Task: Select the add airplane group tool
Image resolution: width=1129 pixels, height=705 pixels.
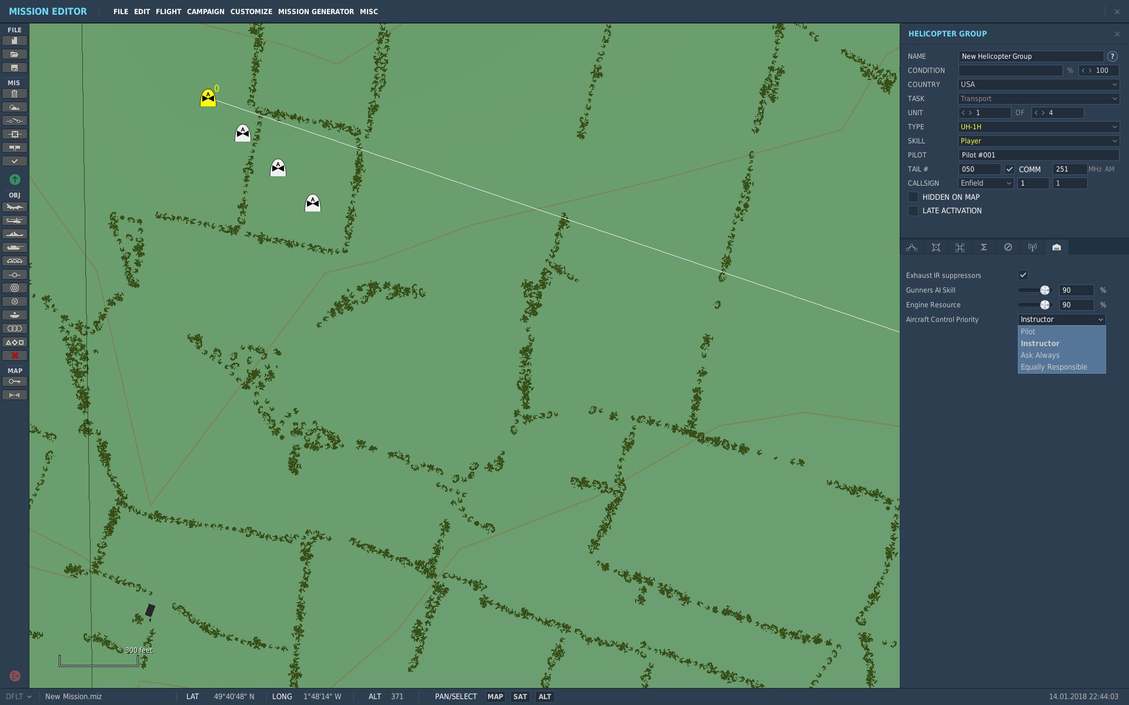Action: click(x=15, y=207)
